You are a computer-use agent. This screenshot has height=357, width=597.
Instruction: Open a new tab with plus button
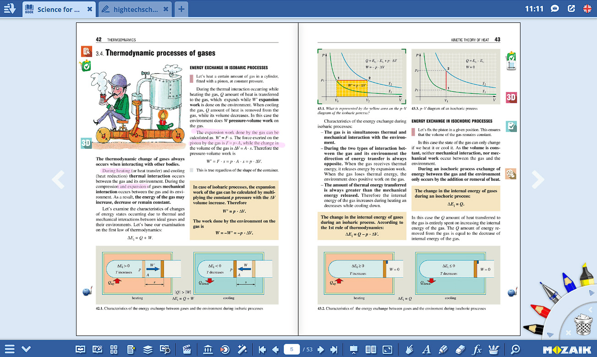181,9
